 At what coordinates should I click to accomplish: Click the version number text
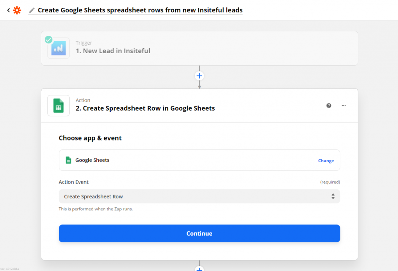[x=10, y=269]
